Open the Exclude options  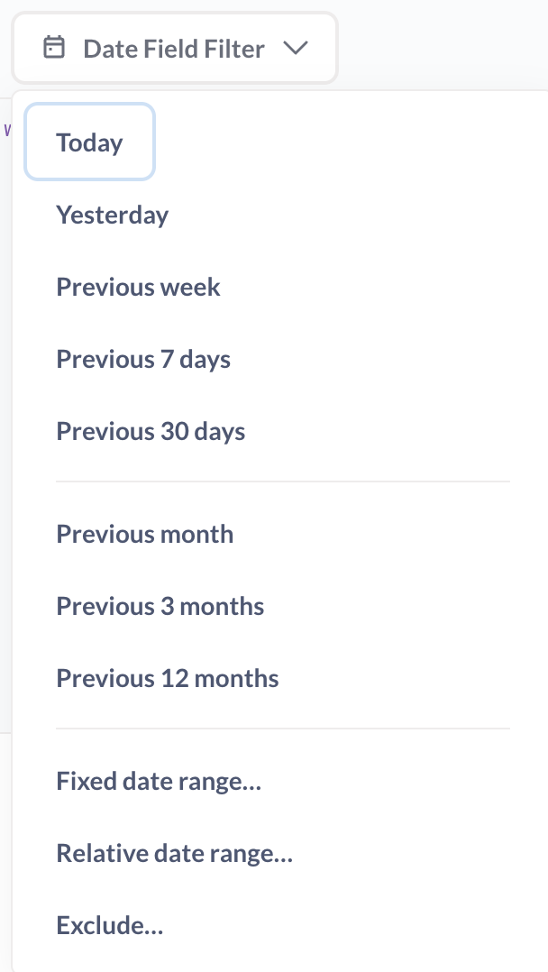pyautogui.click(x=110, y=925)
